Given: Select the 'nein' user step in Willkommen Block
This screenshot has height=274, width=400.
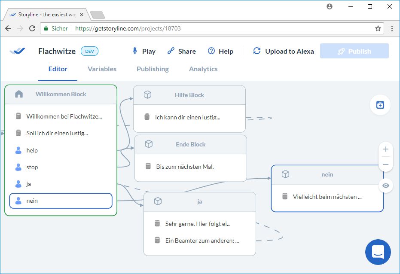Looking at the screenshot, I should [61, 201].
